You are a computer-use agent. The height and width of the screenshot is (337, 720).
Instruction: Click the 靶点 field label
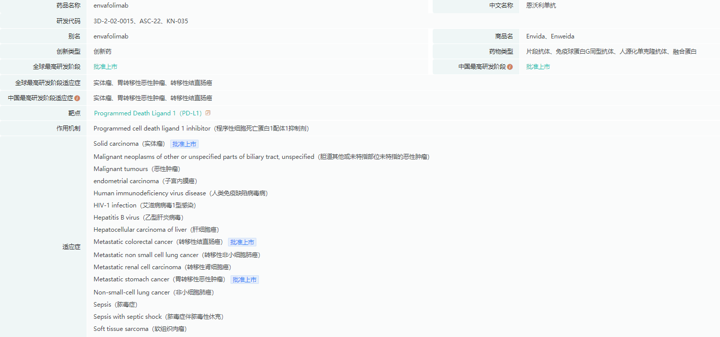(x=74, y=113)
